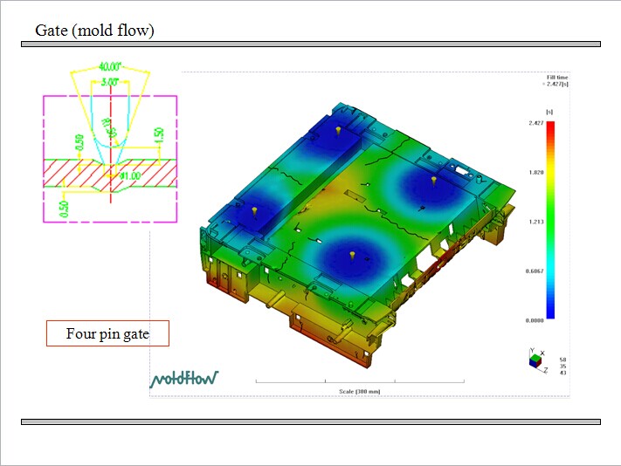This screenshot has height=466, width=621.
Task: Click the Scale (300 mm) bar
Action: pyautogui.click(x=360, y=383)
